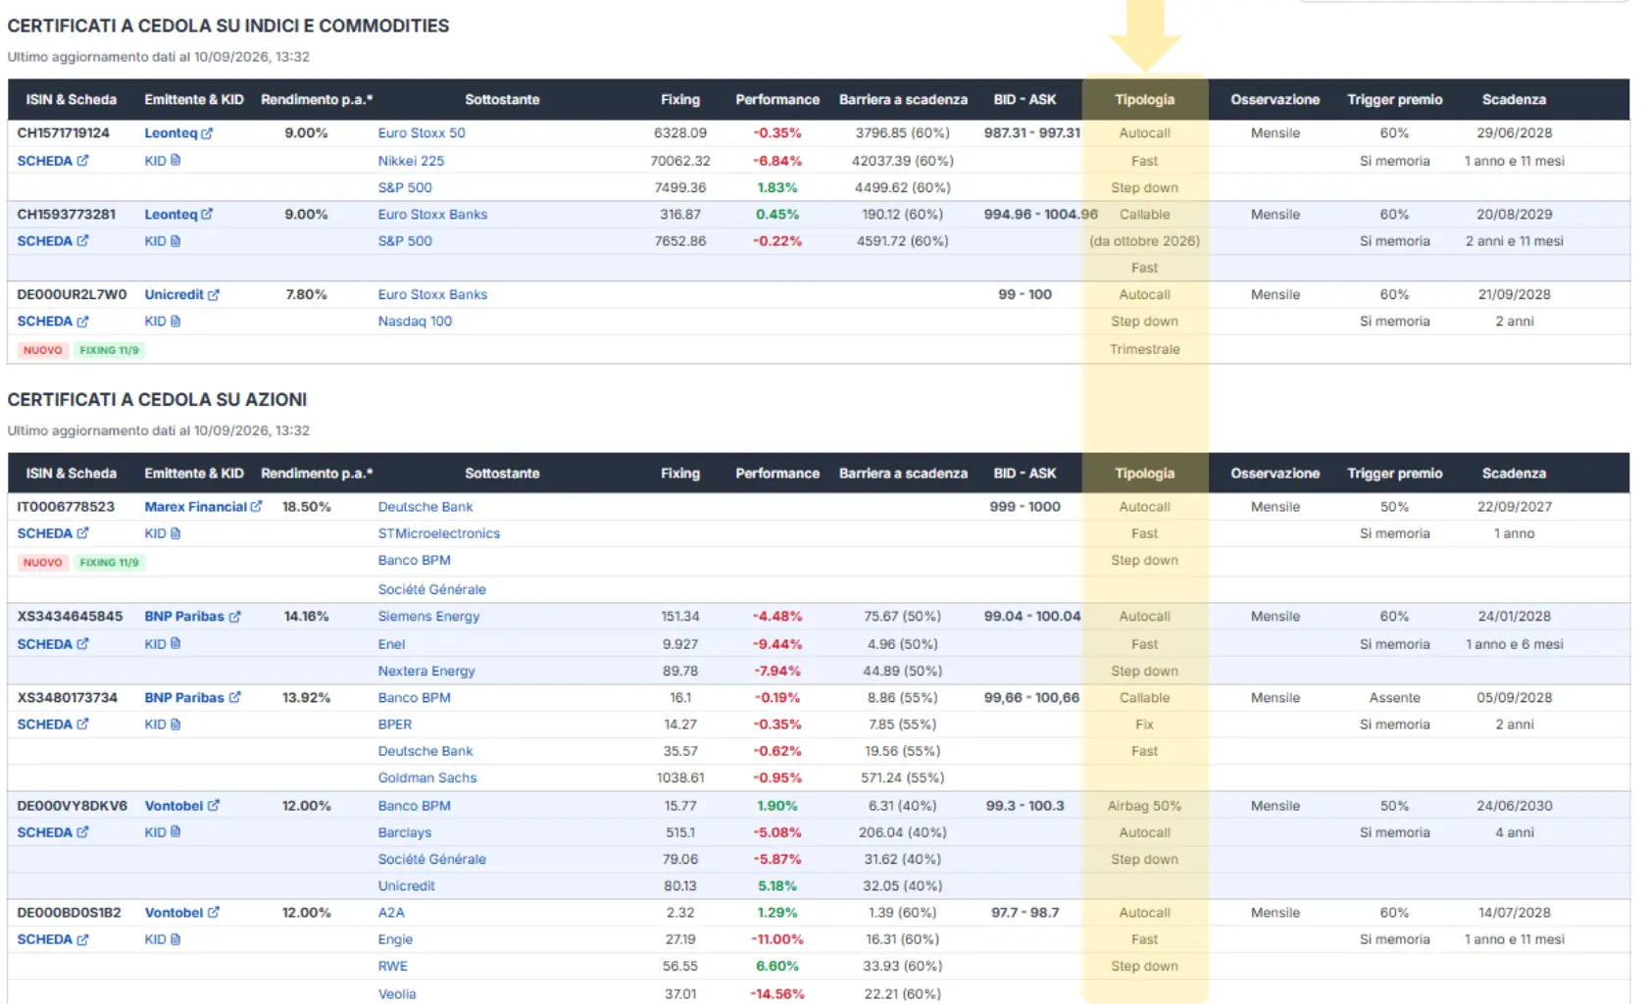Open SCHEDA link for IT0006778523
This screenshot has height=1004, width=1651.
[x=53, y=533]
